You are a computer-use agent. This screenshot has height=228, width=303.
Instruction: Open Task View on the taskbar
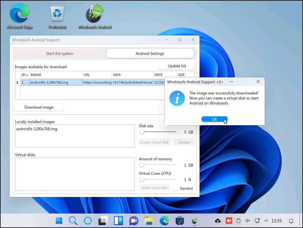click(x=103, y=221)
